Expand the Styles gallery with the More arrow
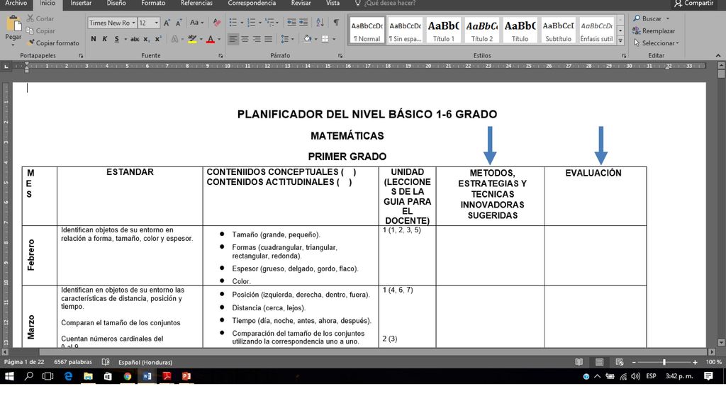 coord(620,40)
